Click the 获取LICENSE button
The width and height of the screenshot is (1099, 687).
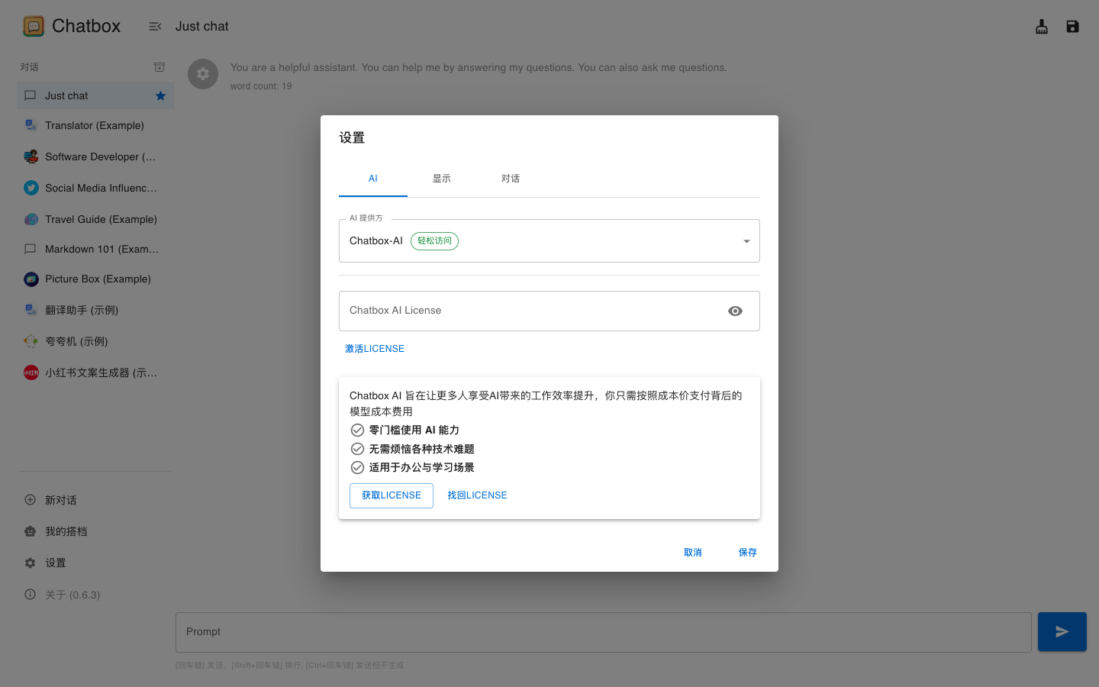coord(391,495)
